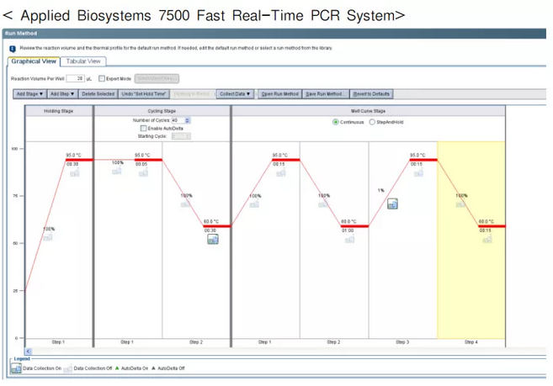Image resolution: width=553 pixels, height=386 pixels.
Task: Open the Add Stage dropdown
Action: [x=29, y=94]
